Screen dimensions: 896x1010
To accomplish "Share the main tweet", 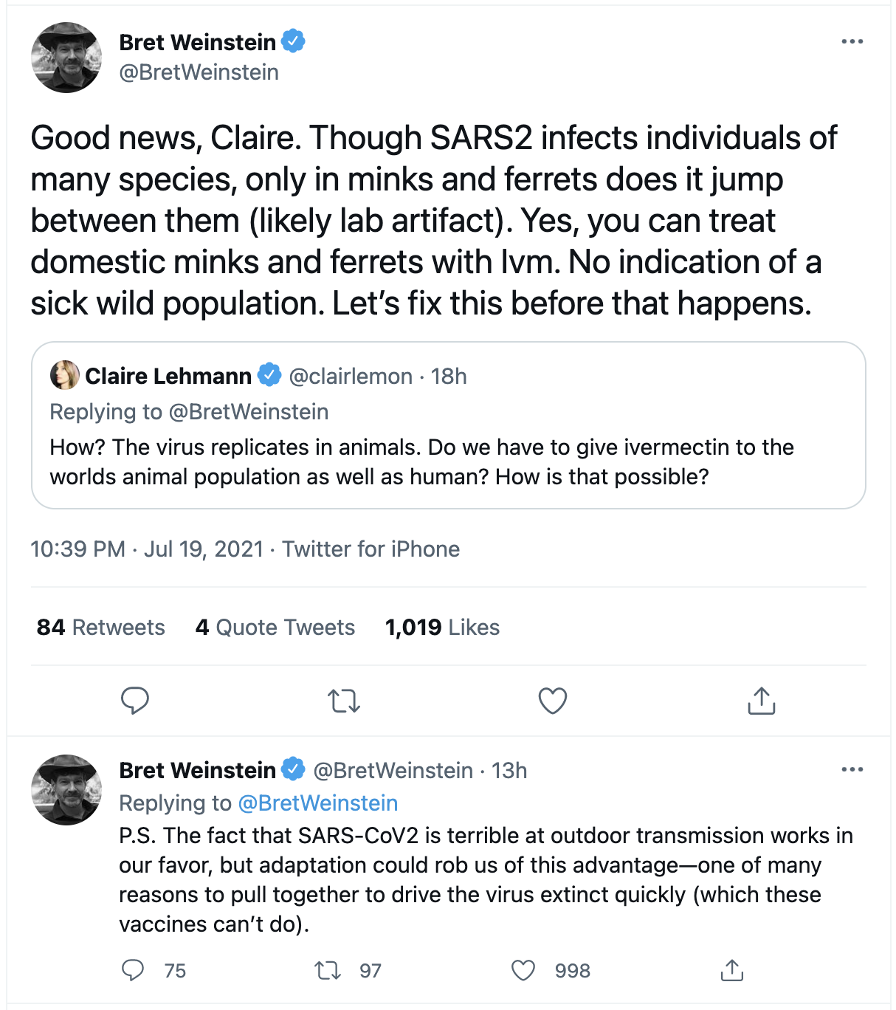I will [761, 700].
